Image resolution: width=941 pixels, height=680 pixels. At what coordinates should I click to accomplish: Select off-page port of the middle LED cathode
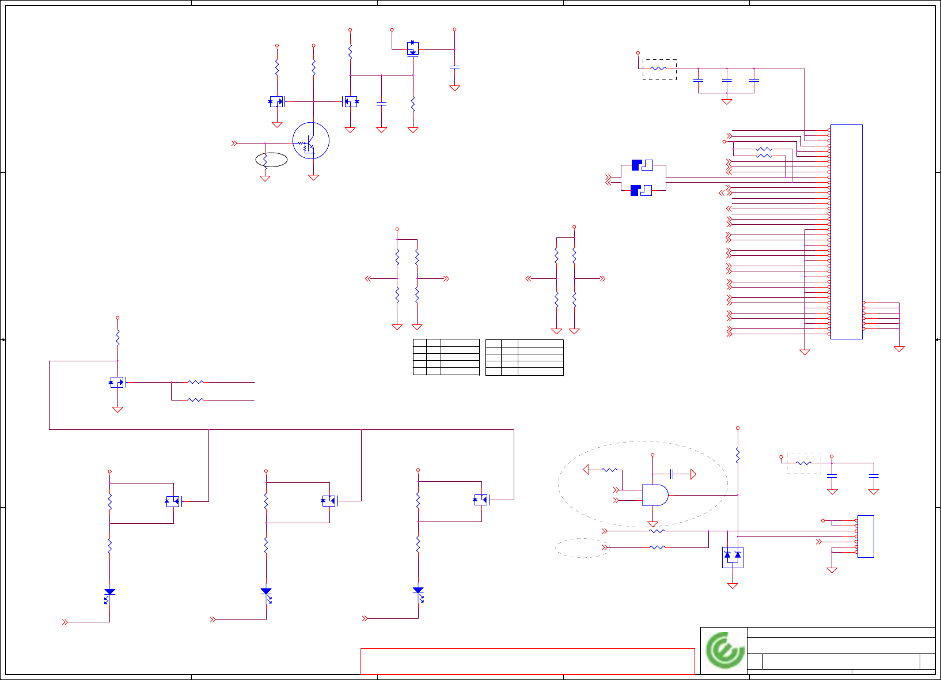[x=213, y=619]
